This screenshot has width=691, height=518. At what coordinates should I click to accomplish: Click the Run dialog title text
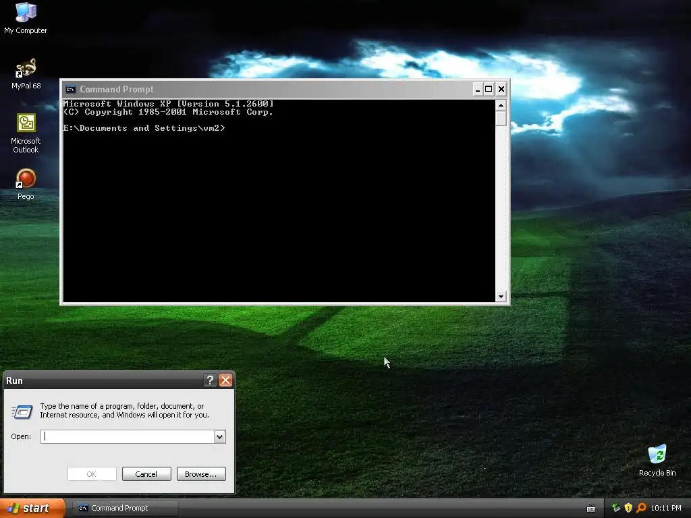15,380
